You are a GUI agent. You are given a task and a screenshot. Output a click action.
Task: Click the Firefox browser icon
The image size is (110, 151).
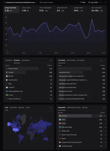[60, 123]
